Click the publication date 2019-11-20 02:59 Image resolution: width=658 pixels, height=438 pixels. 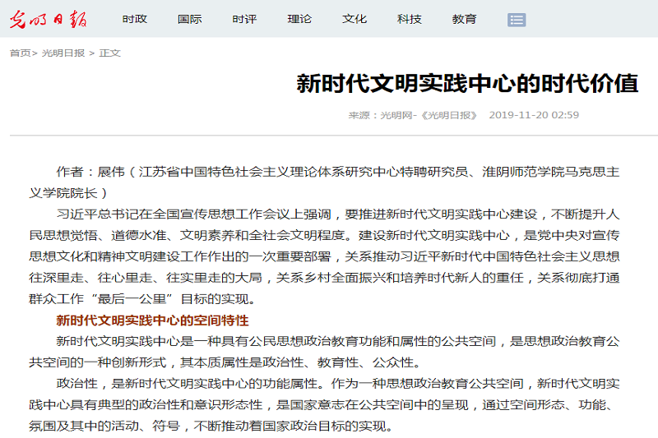(534, 115)
